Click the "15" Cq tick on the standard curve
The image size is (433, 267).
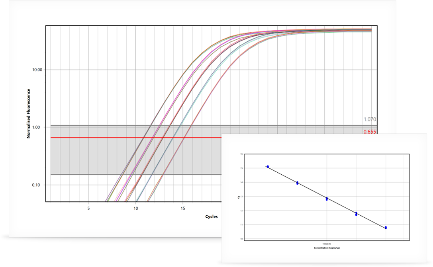pyautogui.click(x=241, y=168)
